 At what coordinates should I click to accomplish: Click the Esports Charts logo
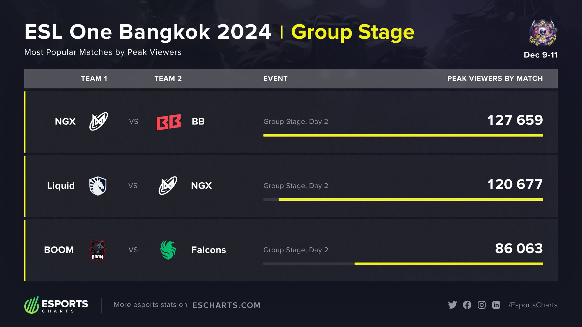tap(56, 305)
